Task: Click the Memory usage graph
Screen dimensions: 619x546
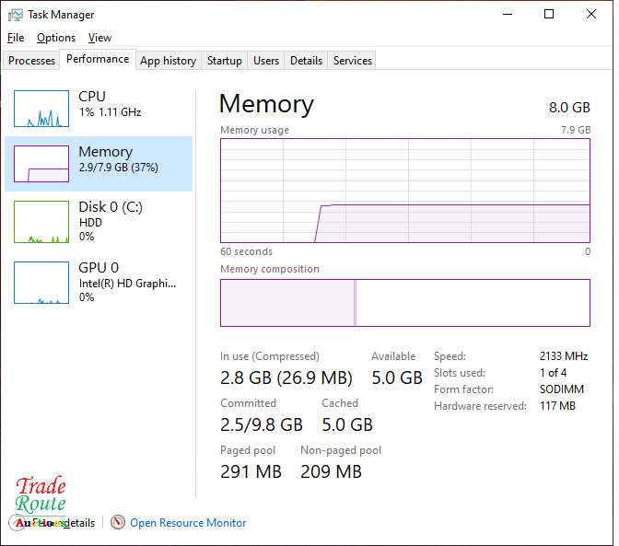Action: [x=404, y=191]
